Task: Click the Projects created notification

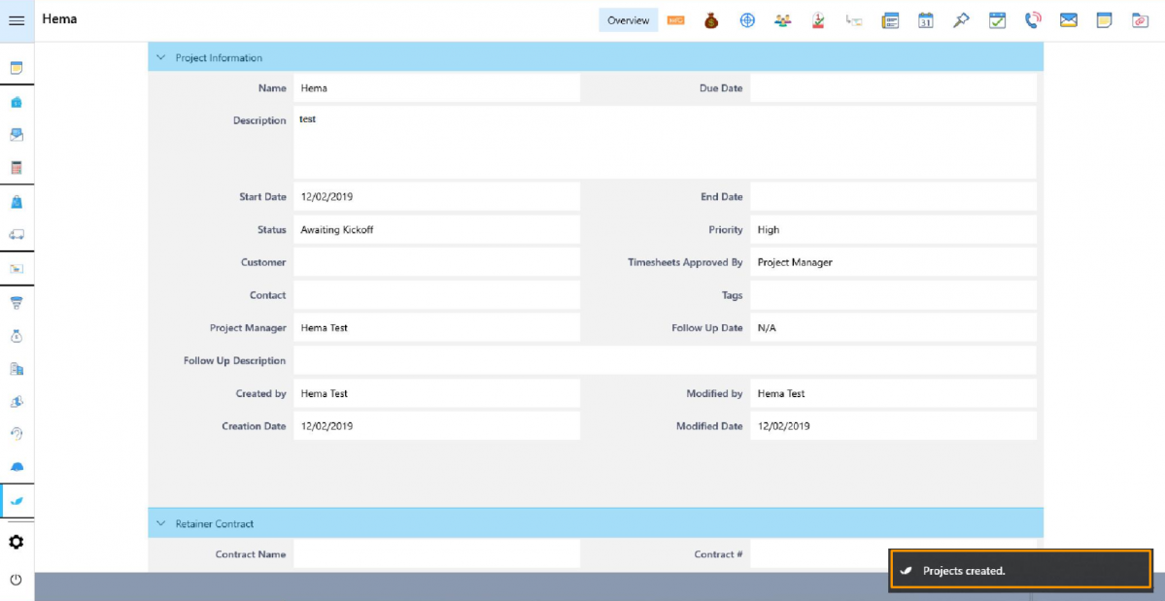Action: tap(1020, 571)
